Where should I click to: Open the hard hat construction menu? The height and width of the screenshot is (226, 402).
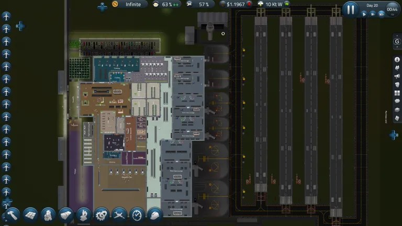click(x=154, y=214)
